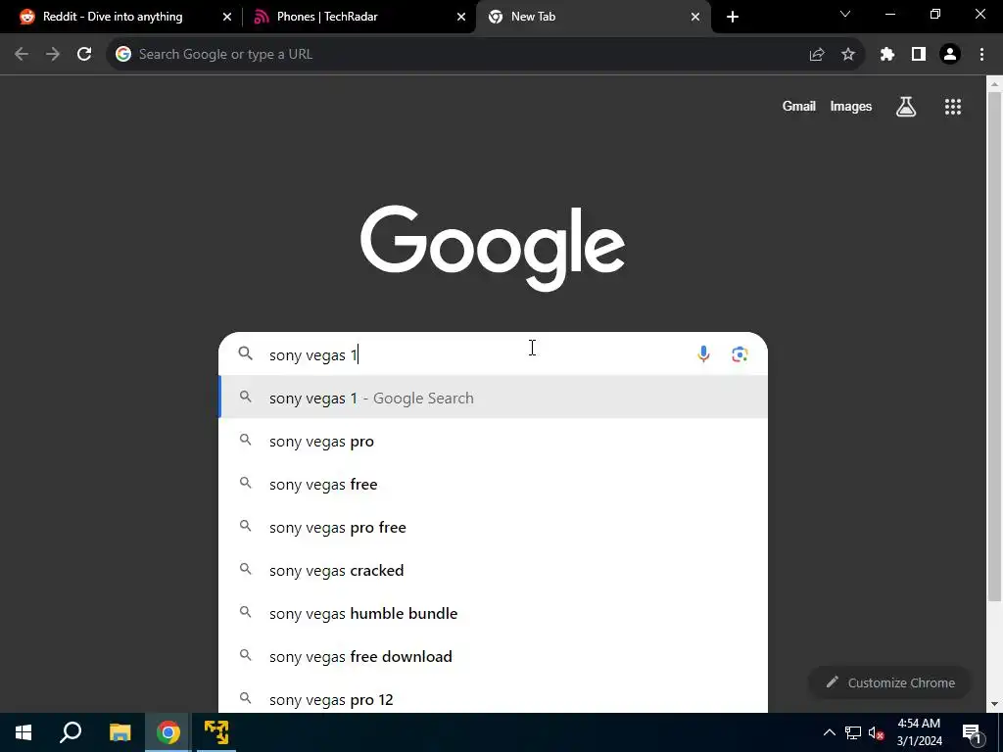Choose 'sony vegas pro' suggestion
This screenshot has height=752, width=1003.
point(494,442)
